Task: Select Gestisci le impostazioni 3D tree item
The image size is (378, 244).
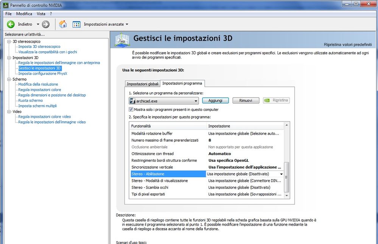Action: 40,68
